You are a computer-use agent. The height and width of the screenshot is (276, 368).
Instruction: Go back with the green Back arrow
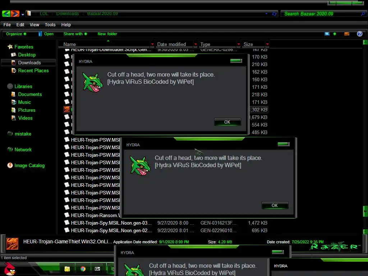click(x=6, y=14)
